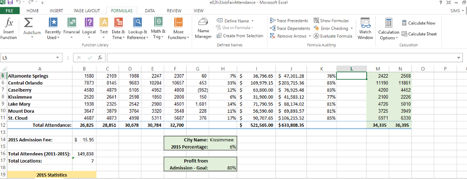This screenshot has width=467, height=179.
Task: Click Calculate Now
Action: 419,23
